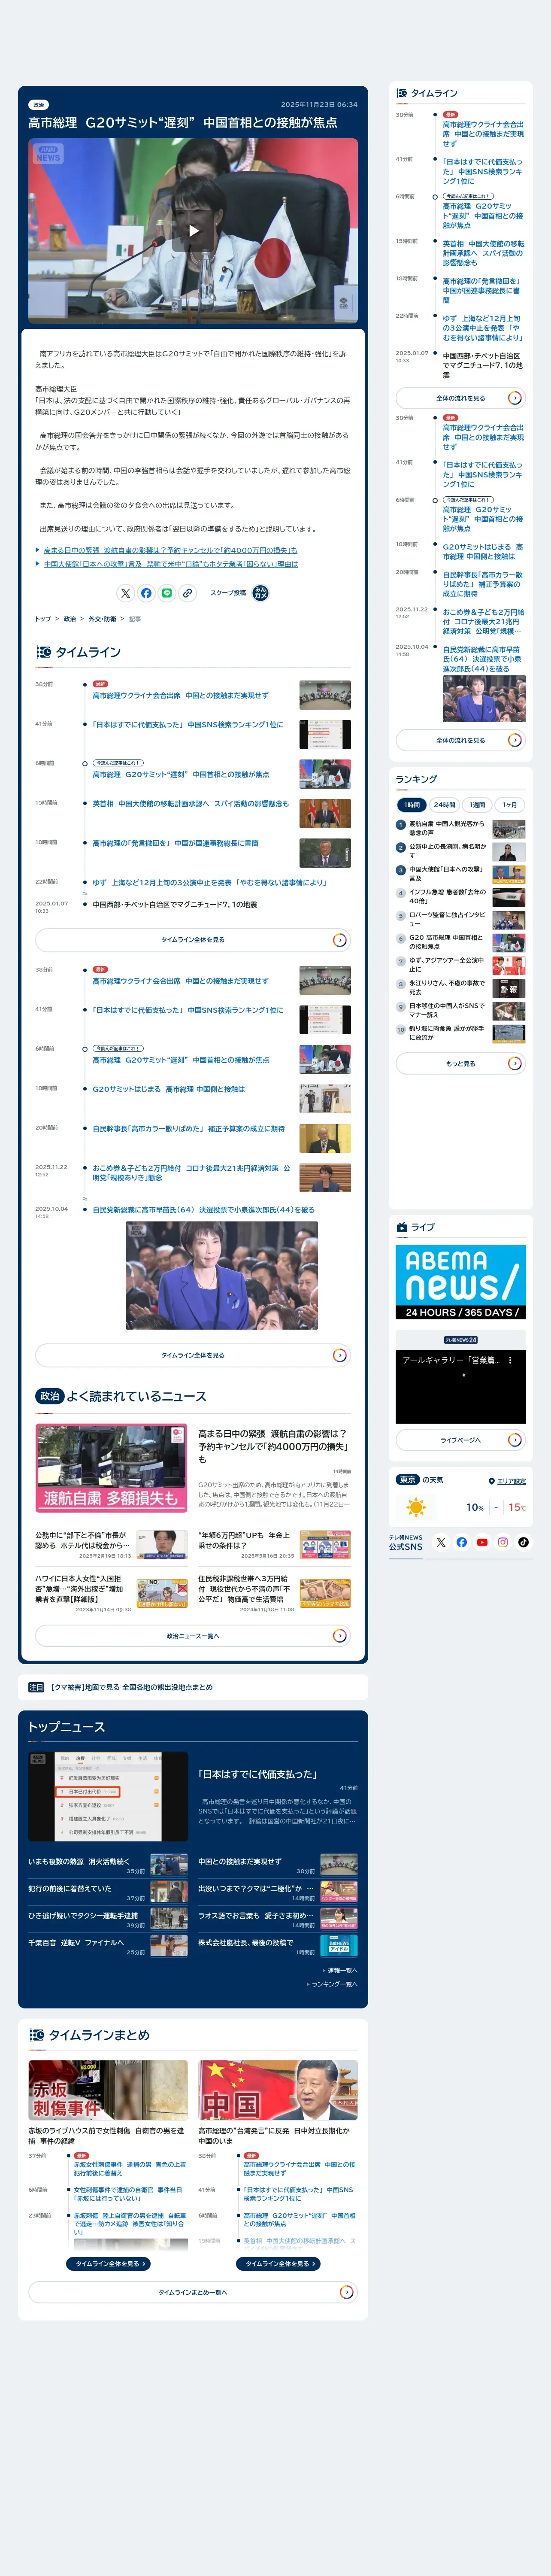
Task: Open 高まる日中の緊張 related article link
Action: tap(170, 550)
